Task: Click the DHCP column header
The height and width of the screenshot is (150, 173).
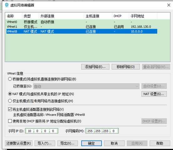Action: pos(121,16)
